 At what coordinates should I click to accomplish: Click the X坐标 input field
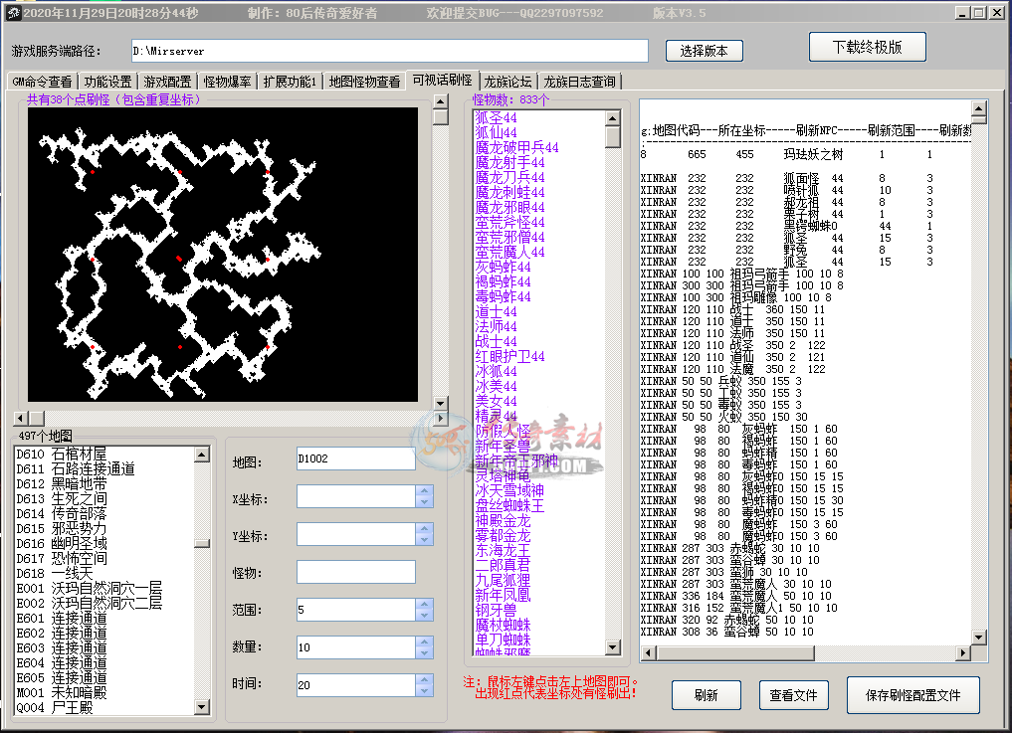355,497
